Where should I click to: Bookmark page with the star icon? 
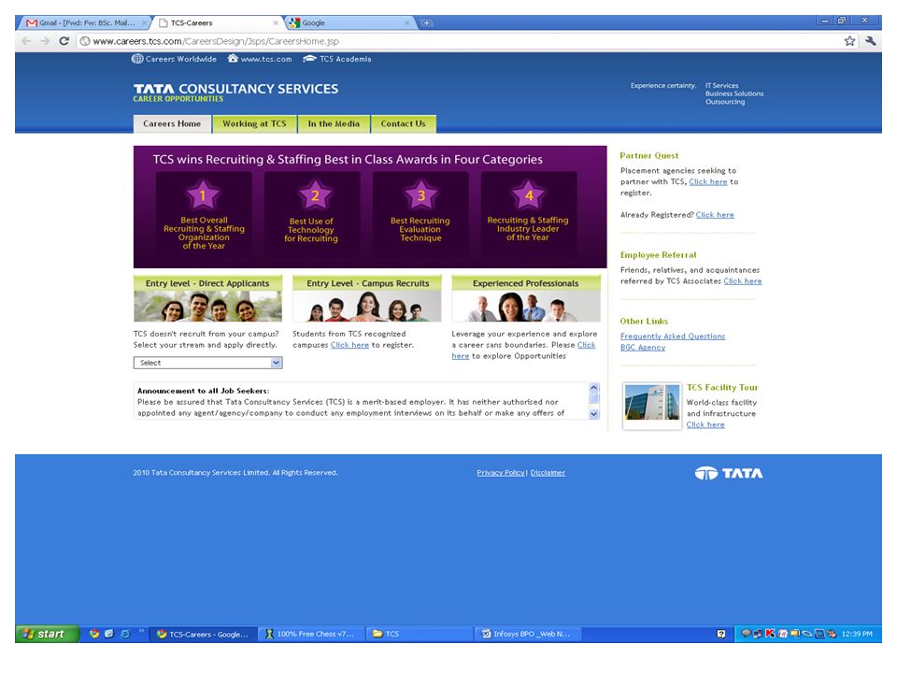[x=849, y=41]
